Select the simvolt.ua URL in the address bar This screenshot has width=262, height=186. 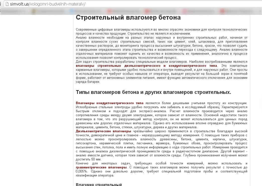point(48,4)
